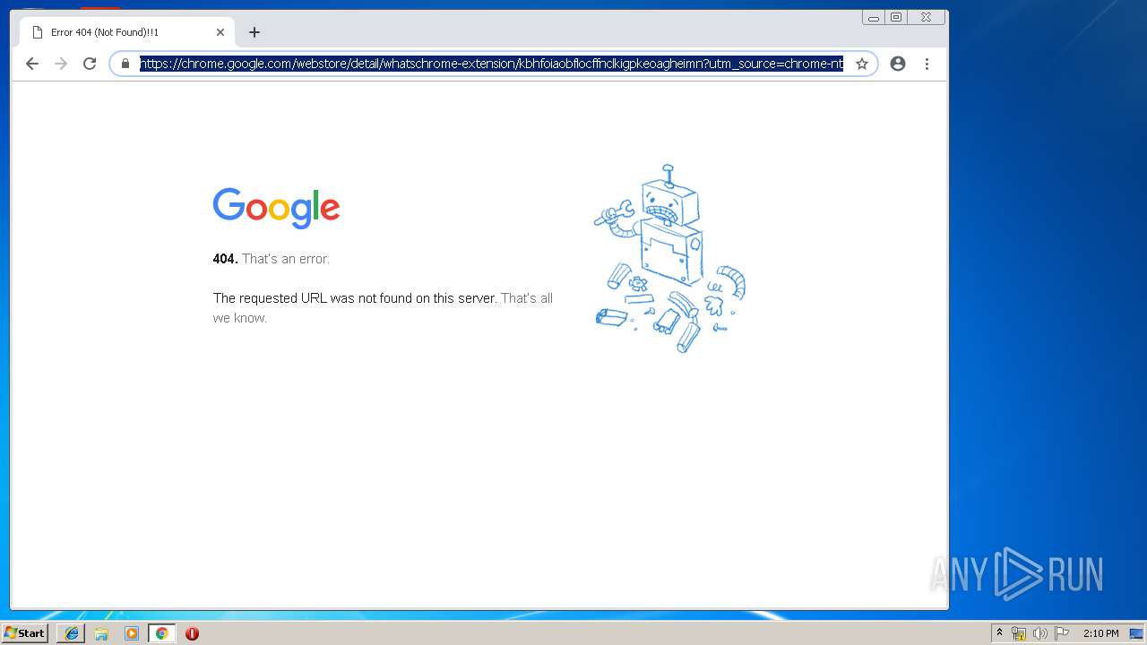Screen dimensions: 1147x645
Task: Minimize the Chrome window
Action: 874,17
